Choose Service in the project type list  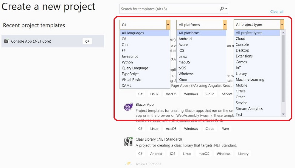pos(257,103)
